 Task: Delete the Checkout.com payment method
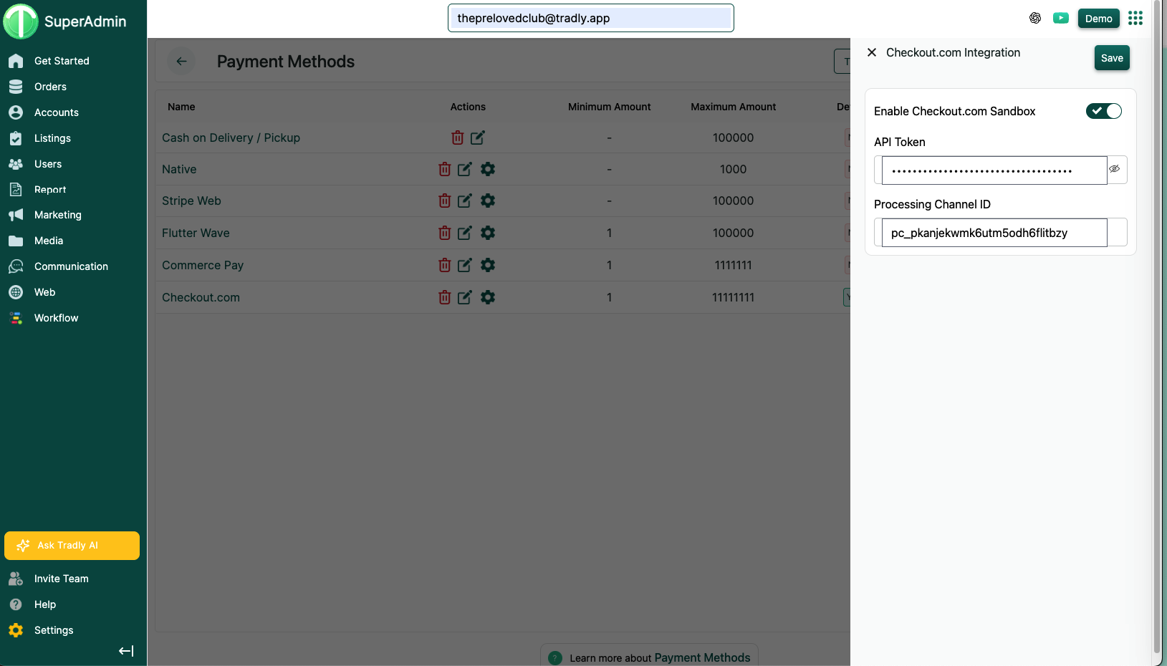pyautogui.click(x=444, y=297)
